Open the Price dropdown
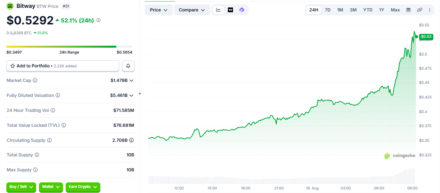 coord(159,10)
